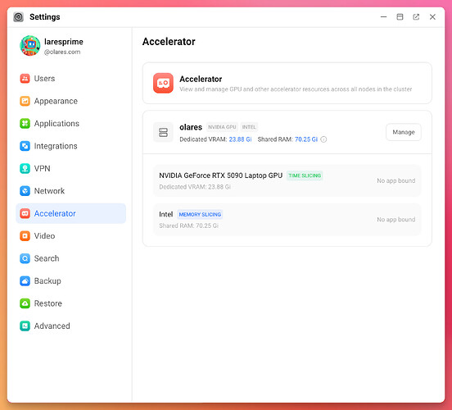Click the Accelerator page heading
452x410 pixels.
169,42
